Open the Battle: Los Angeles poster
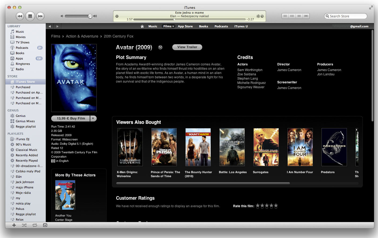378x238 pixels. [232, 147]
